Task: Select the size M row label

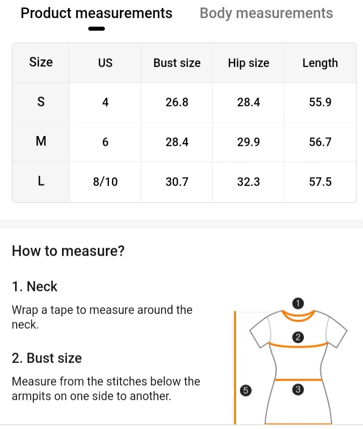Action: [41, 142]
